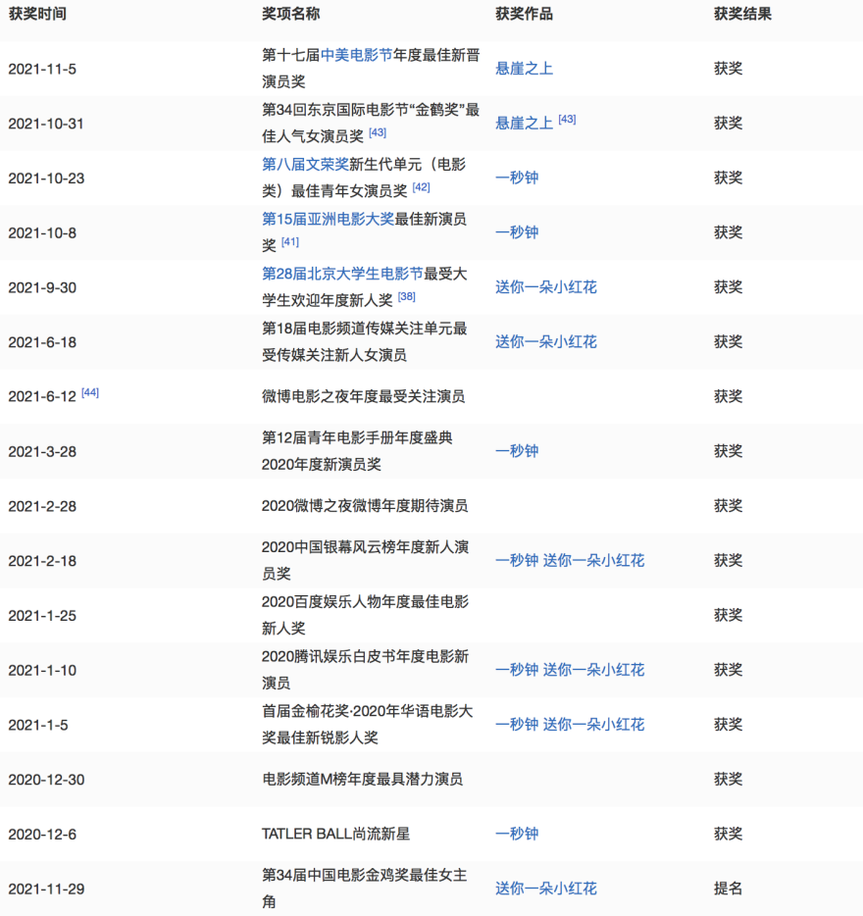This screenshot has height=916, width=863.
Task: Open the 中美电影节 link
Action: [356, 55]
